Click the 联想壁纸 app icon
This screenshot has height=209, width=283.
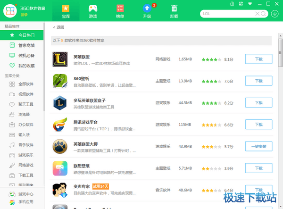(x=60, y=168)
